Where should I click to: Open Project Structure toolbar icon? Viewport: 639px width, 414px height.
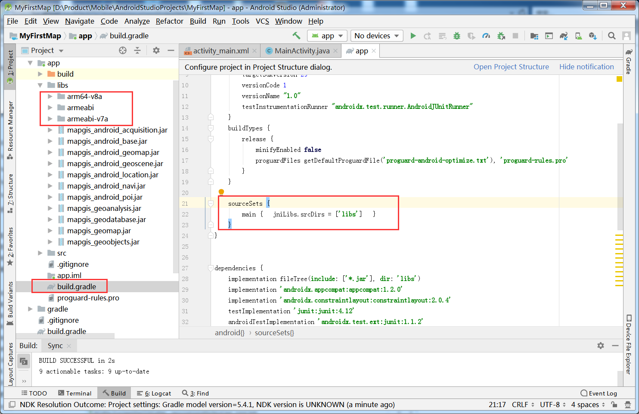[534, 36]
